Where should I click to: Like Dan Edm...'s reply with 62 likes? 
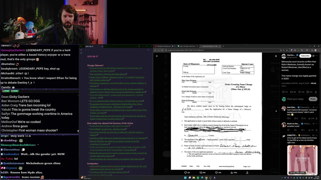303,118
